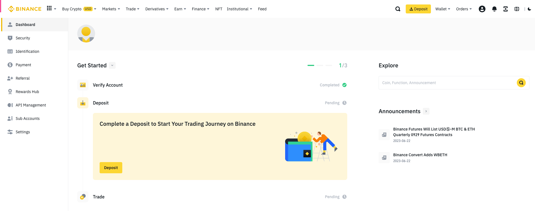Click the Dashboard sidebar person icon

10,25
